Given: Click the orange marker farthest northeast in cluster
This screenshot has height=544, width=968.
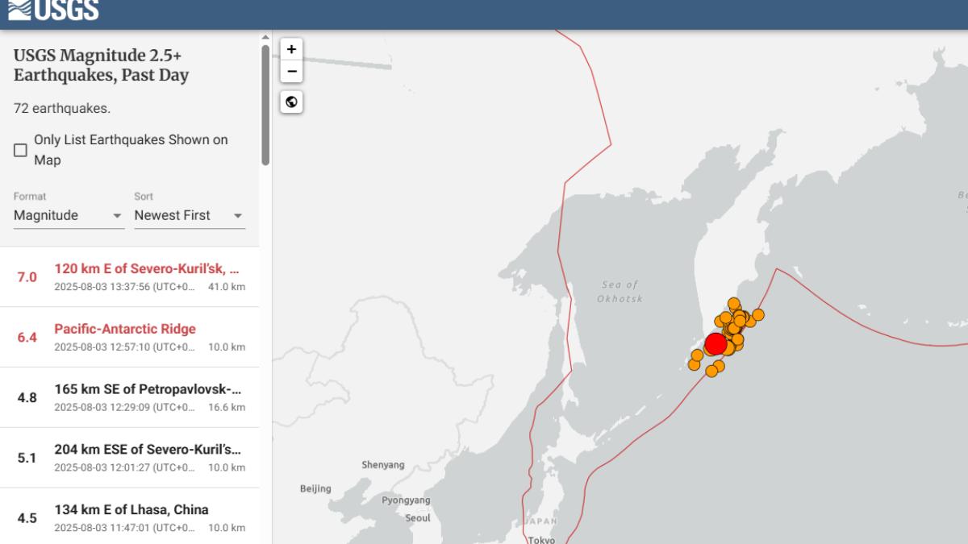Looking at the screenshot, I should pyautogui.click(x=757, y=314).
